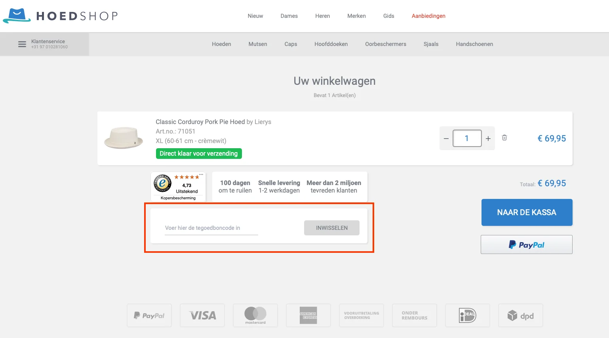Screen dimensions: 609x338
Task: Open the hamburger navigation menu
Action: [22, 44]
